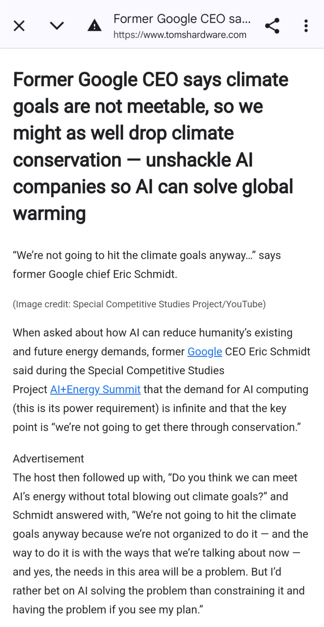The image size is (324, 627).
Task: Click the word 'warming' in the headline
Action: [x=49, y=214]
